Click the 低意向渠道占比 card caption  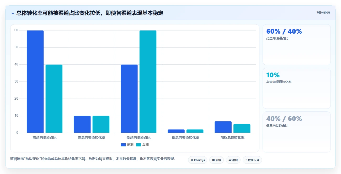(277, 126)
